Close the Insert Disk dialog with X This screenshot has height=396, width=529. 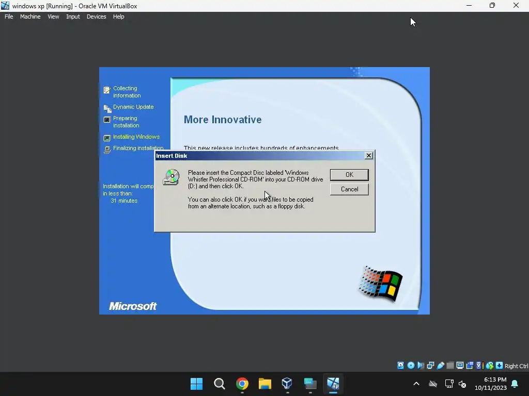click(369, 156)
